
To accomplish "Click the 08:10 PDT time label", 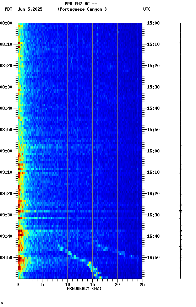I will [x=6, y=44].
